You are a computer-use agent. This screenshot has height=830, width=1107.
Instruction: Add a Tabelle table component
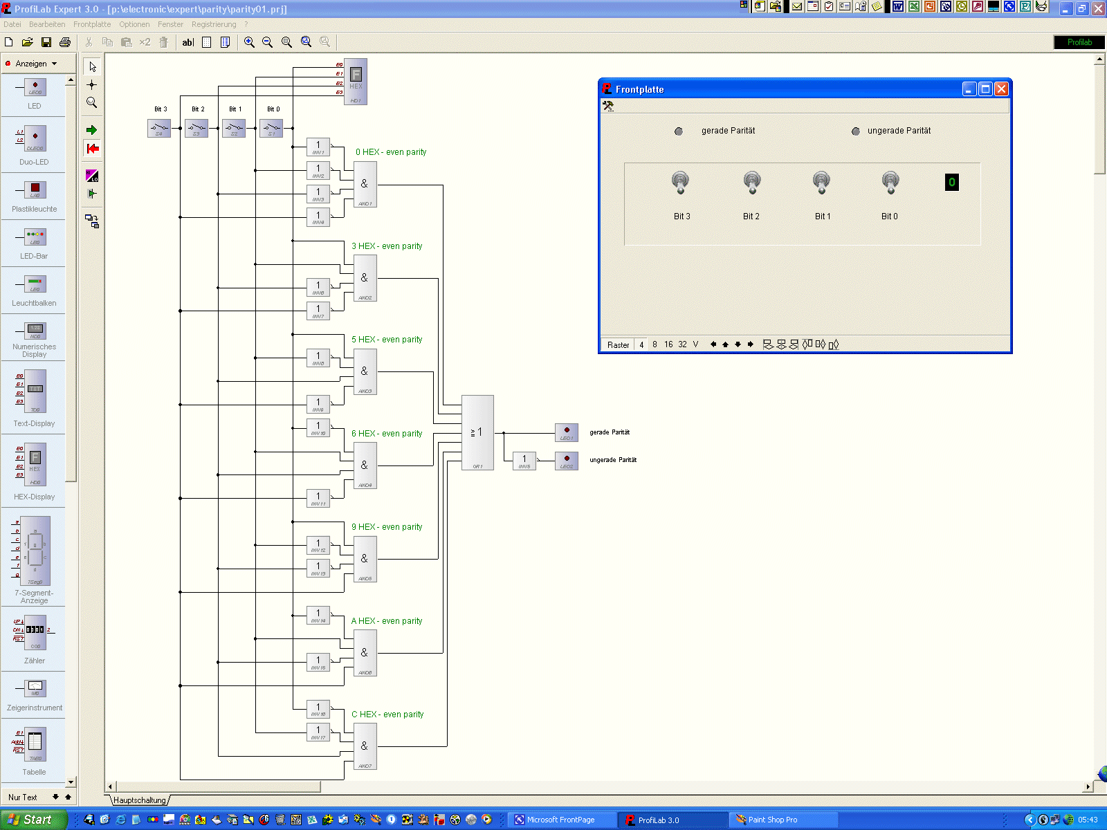click(35, 750)
